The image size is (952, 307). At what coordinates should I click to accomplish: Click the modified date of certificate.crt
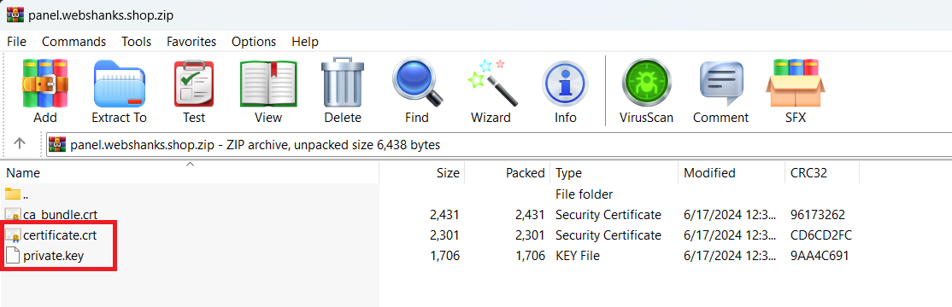(730, 235)
